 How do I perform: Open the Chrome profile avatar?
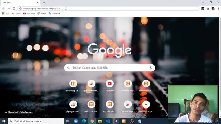pyautogui.click(x=213, y=8)
